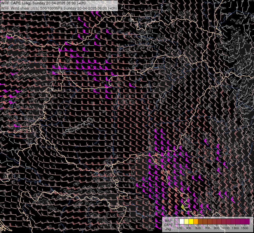Click the 1100 legend tick label
Viewport: 254px width, 233px height.
pos(226,228)
